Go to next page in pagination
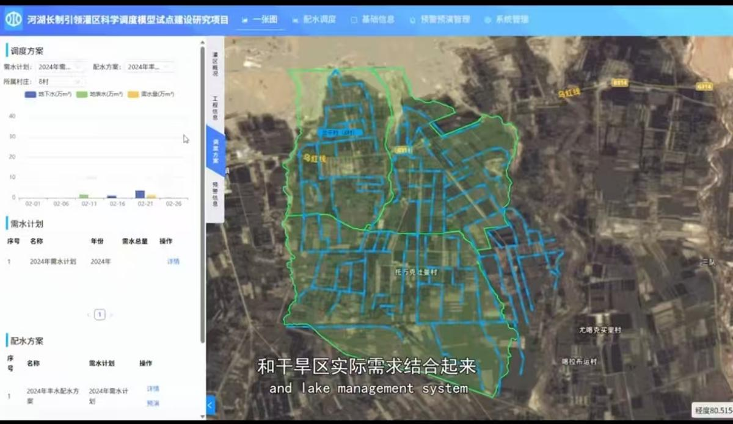 point(111,315)
